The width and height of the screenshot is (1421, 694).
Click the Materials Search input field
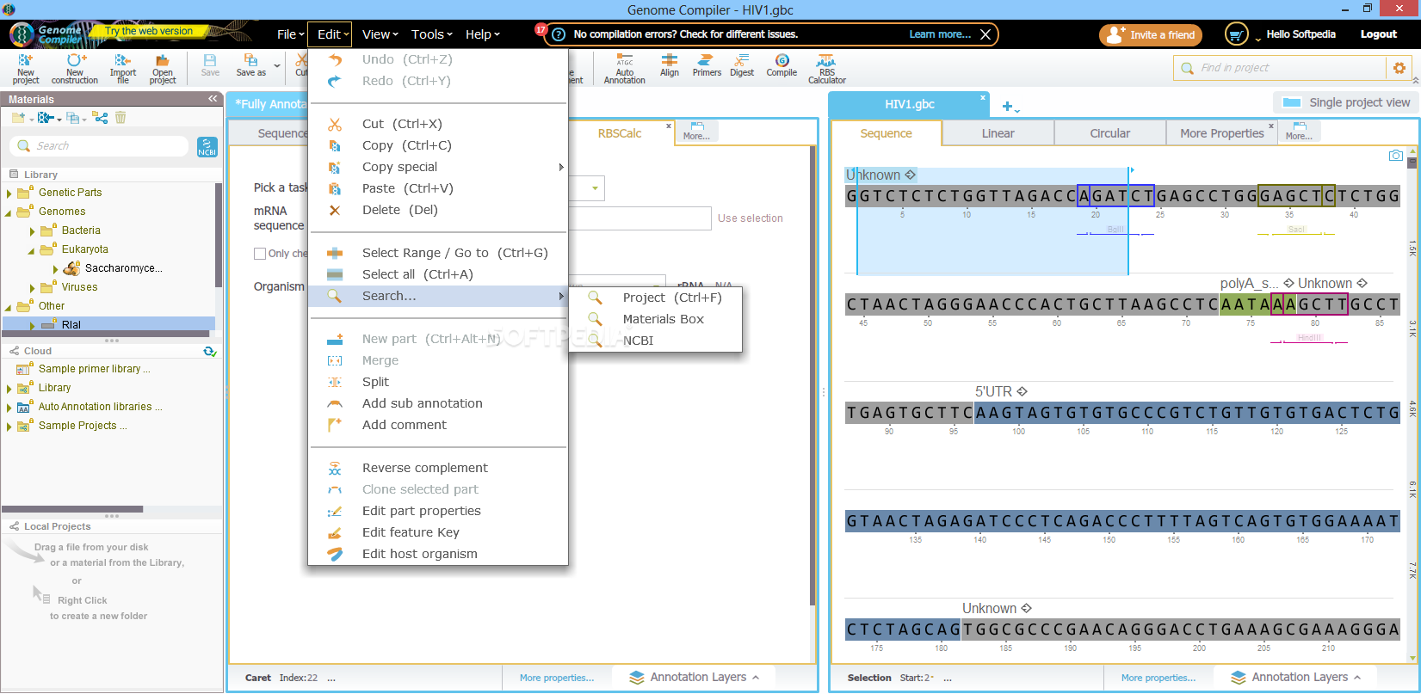(99, 146)
